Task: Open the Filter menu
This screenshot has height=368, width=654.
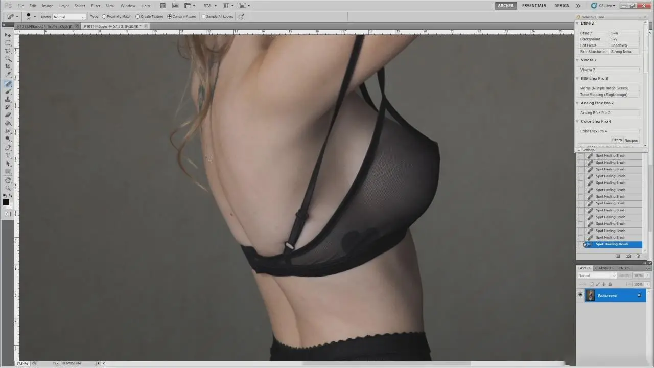Action: point(96,6)
